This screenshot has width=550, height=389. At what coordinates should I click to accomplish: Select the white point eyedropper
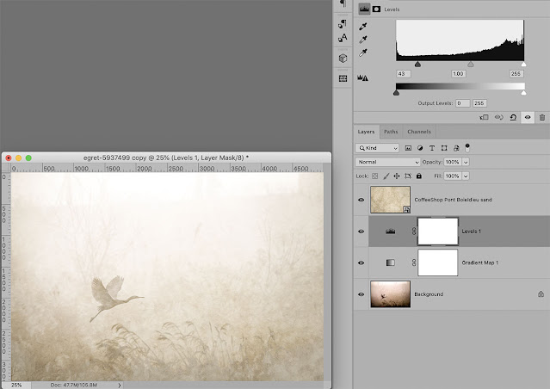coord(362,53)
